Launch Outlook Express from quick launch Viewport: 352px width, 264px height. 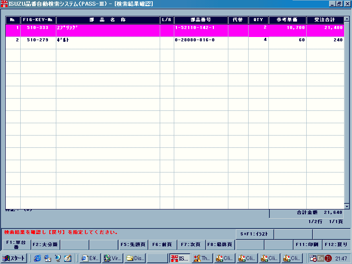(48, 258)
